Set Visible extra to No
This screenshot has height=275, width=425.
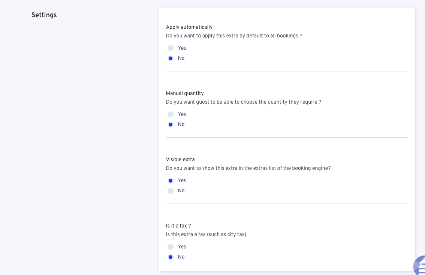tap(171, 191)
